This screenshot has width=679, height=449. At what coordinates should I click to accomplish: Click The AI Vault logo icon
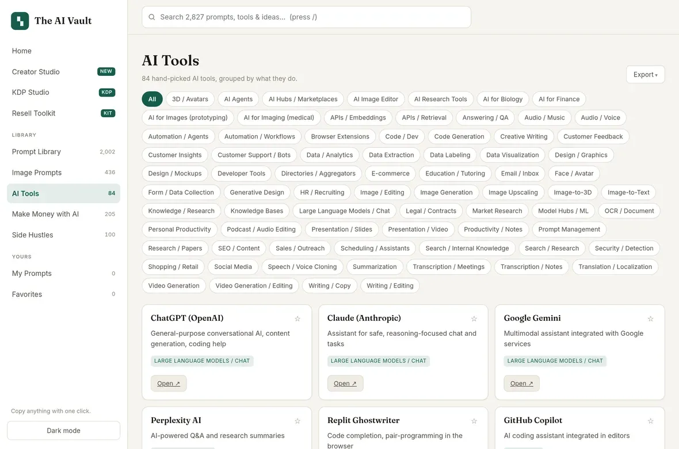tap(20, 21)
